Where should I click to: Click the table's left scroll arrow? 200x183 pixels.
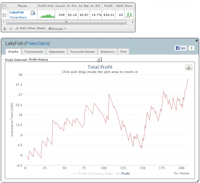[x=3, y=22]
